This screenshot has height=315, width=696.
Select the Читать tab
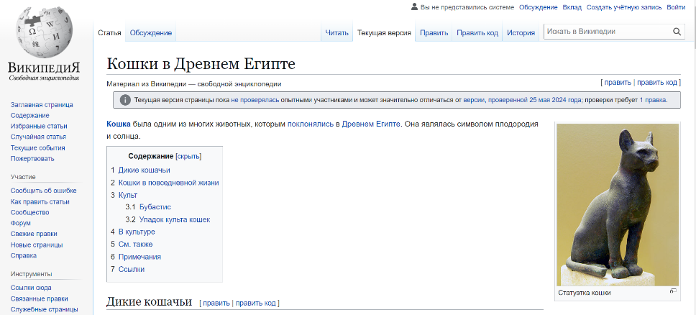pyautogui.click(x=337, y=33)
